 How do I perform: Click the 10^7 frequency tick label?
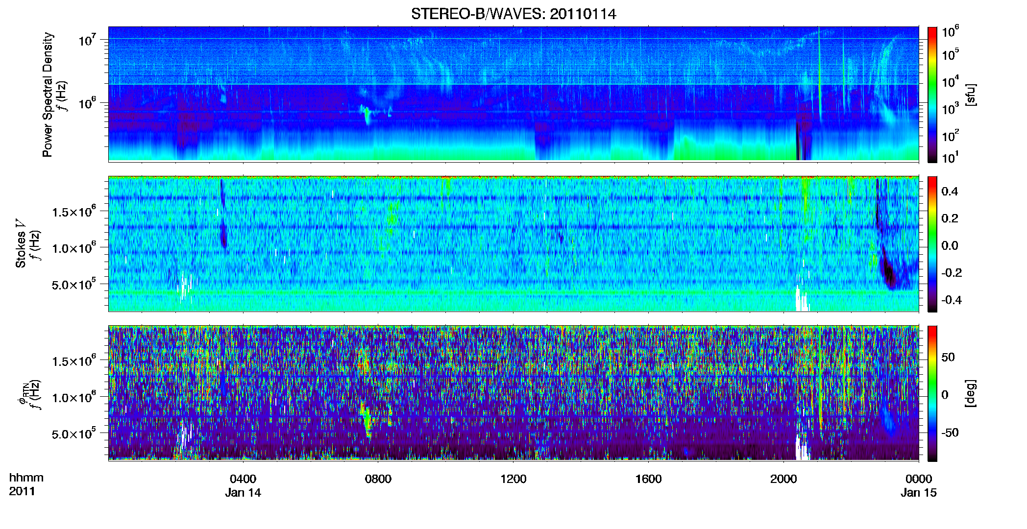87,40
